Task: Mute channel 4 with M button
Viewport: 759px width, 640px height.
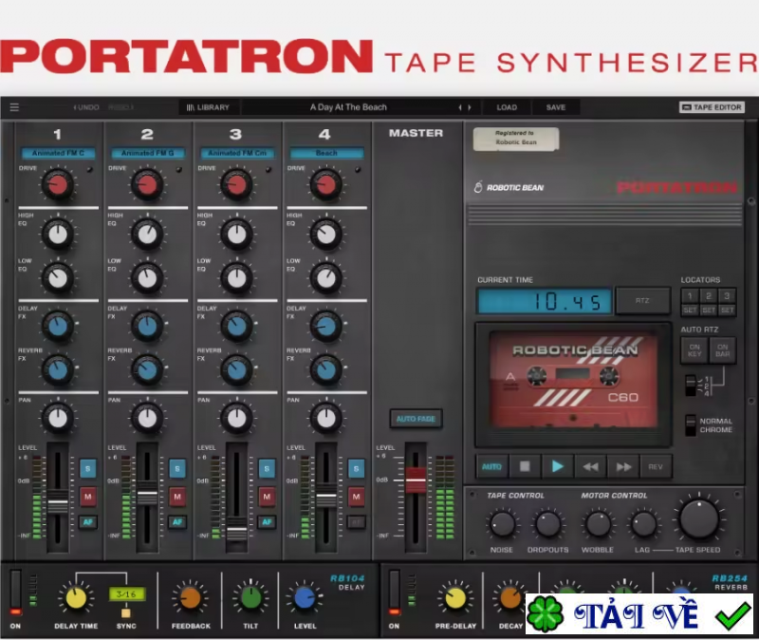Action: [357, 497]
